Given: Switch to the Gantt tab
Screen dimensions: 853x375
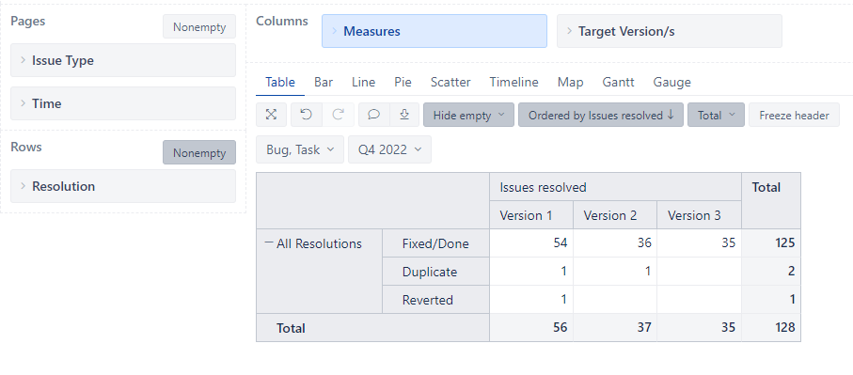Looking at the screenshot, I should click(618, 82).
